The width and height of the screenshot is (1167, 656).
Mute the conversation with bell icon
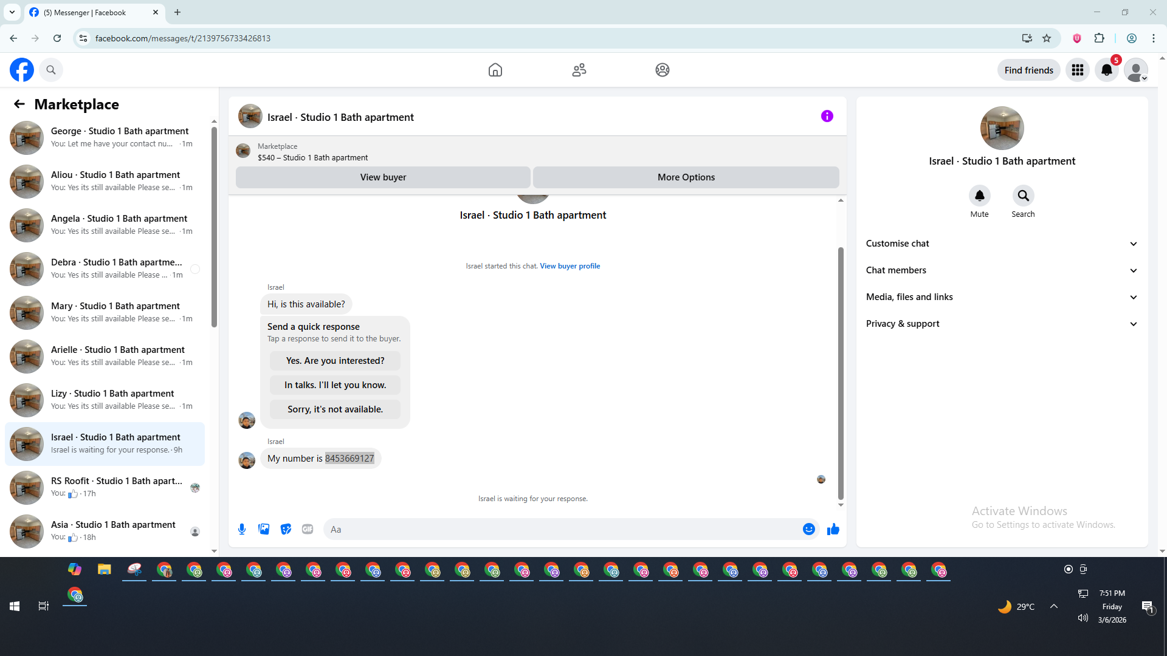pyautogui.click(x=979, y=196)
